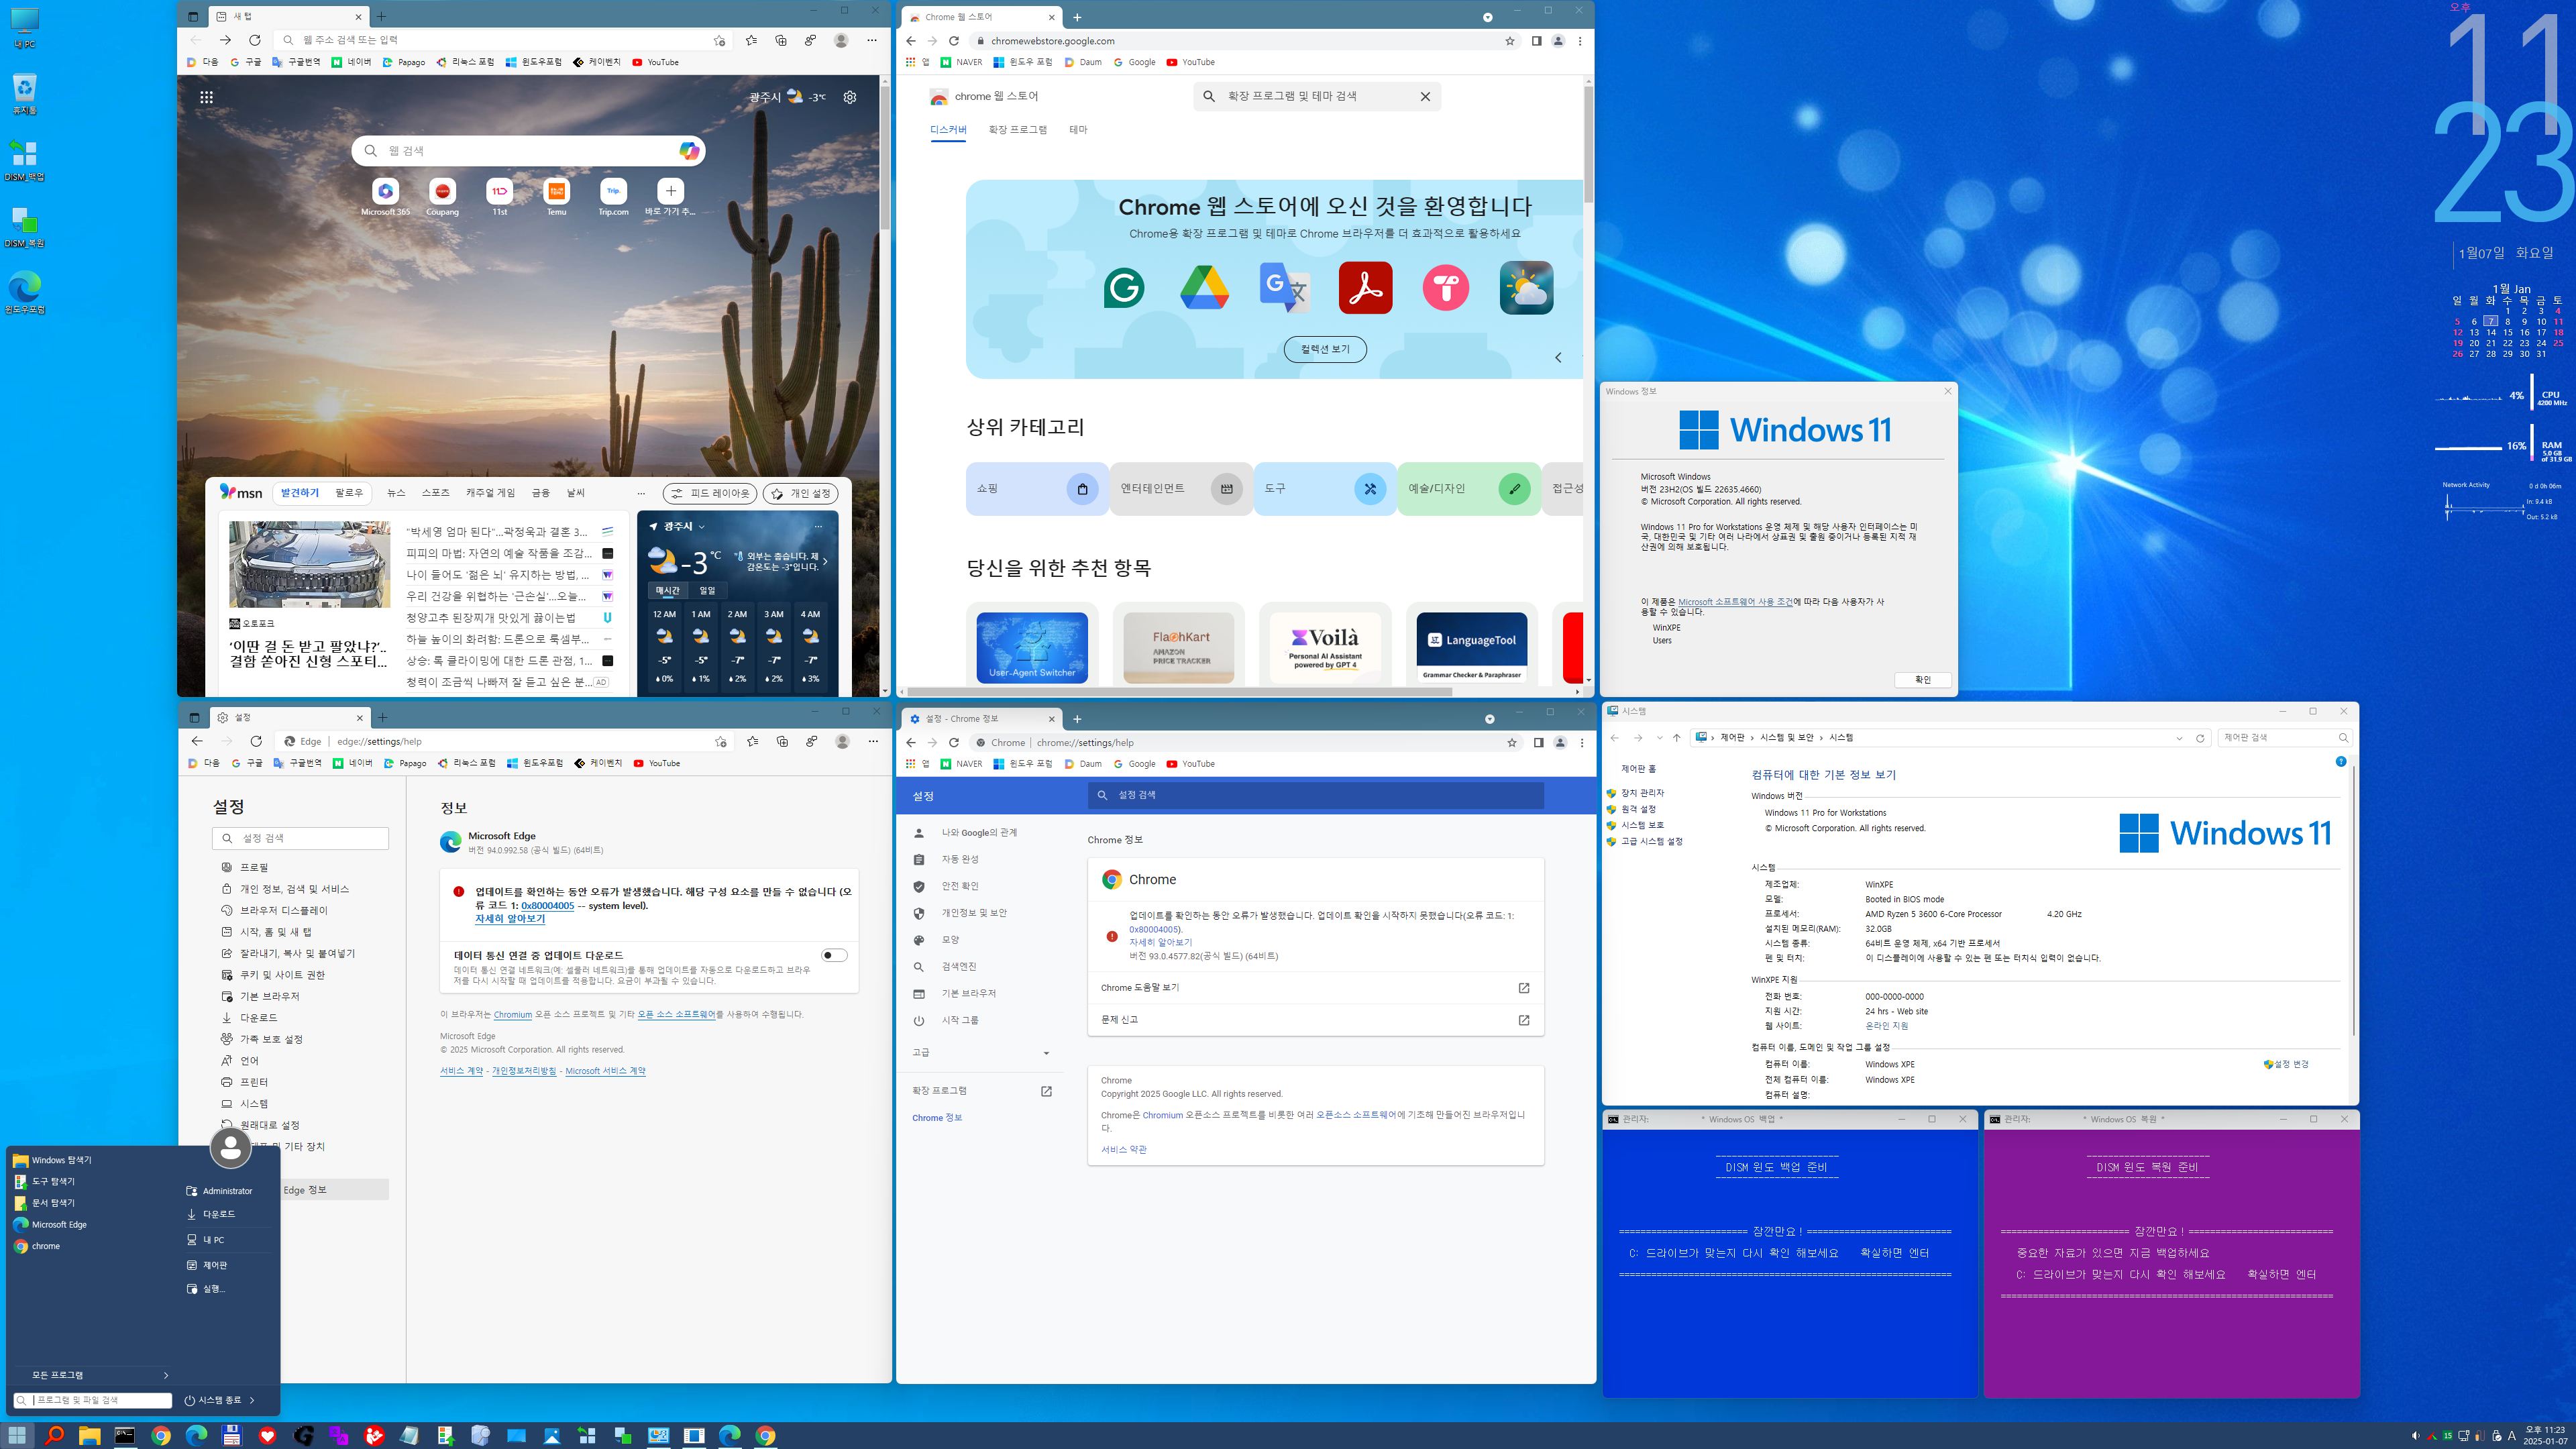Open the recent locations dropdown in 시스템 window

point(1659,738)
